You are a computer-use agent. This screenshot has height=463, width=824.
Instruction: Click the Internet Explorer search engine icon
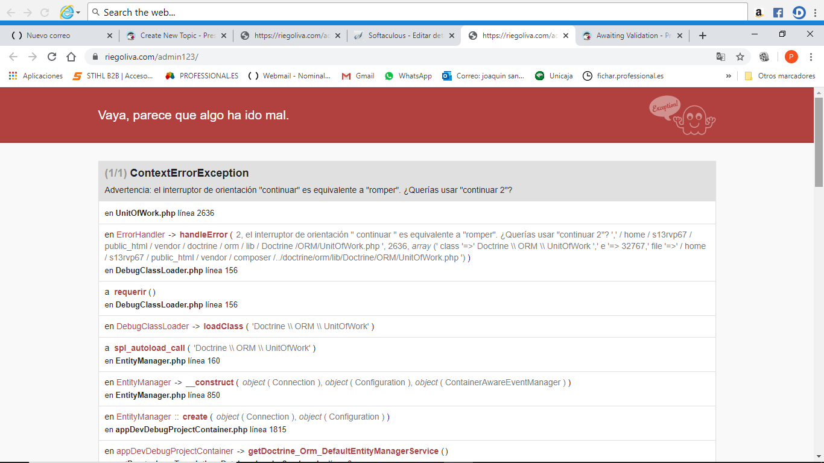[66, 12]
